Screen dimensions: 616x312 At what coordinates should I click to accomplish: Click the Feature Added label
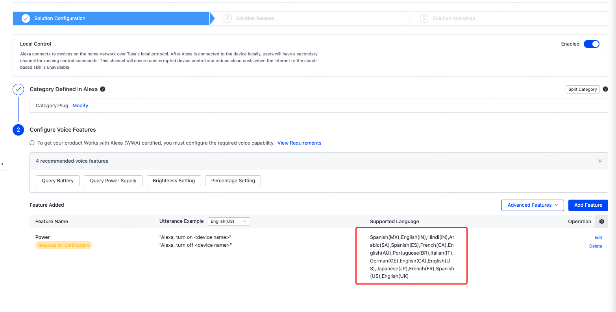47,205
